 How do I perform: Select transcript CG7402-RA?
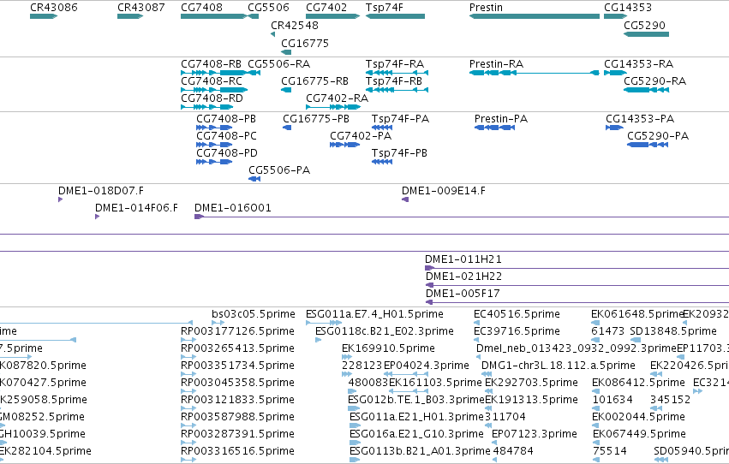(333, 107)
